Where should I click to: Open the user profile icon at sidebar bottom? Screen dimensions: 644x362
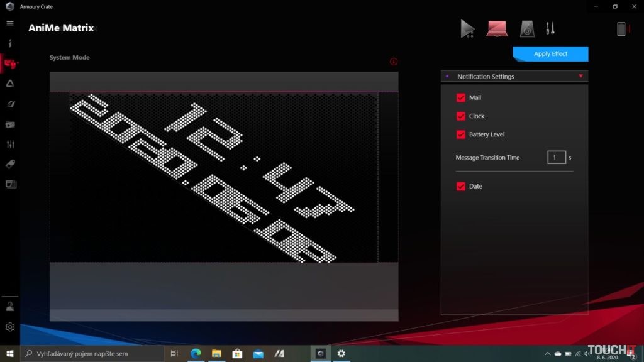click(x=9, y=306)
